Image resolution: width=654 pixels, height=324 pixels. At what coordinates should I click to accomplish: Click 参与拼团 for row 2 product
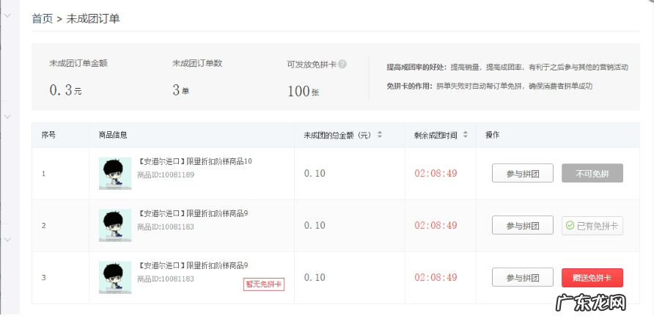click(x=522, y=226)
